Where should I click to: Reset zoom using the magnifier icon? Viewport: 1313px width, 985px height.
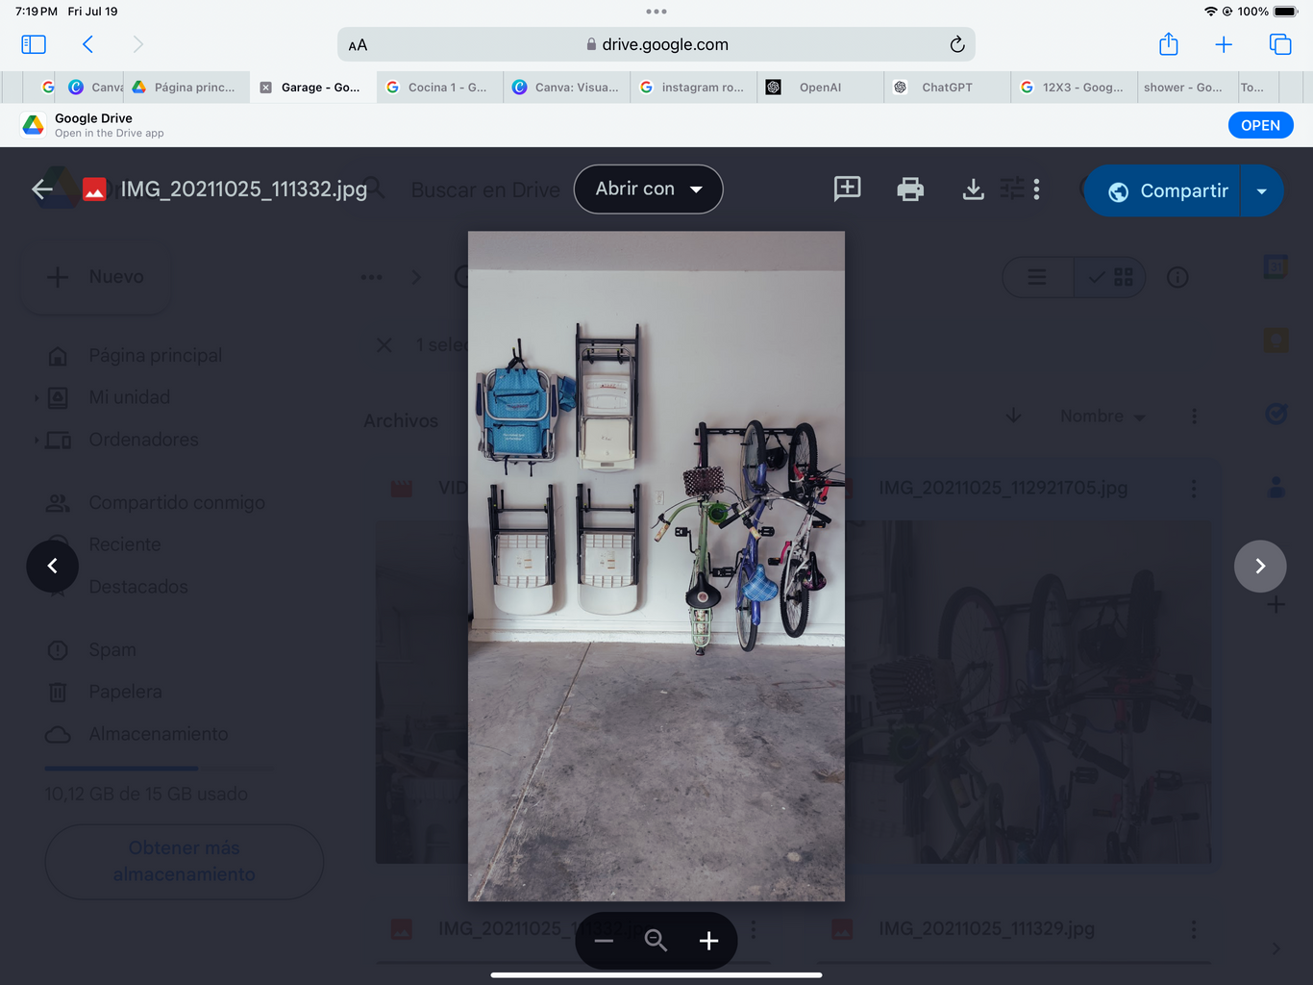click(656, 941)
